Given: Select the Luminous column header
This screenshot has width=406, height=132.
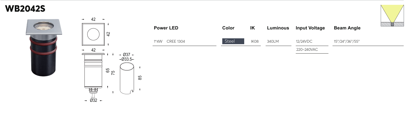Looking at the screenshot, I should (x=278, y=28).
